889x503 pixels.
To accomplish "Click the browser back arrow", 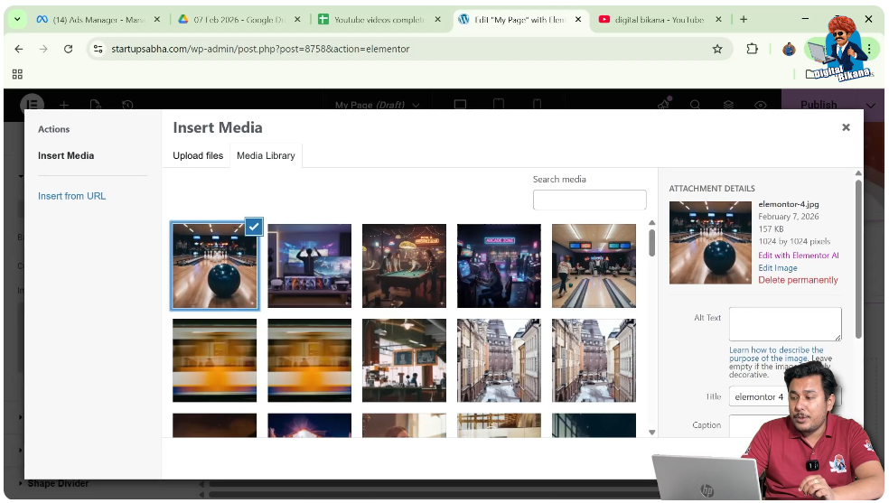I will [x=19, y=49].
